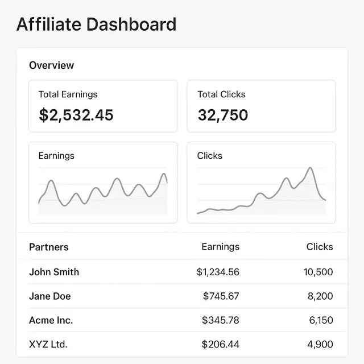This screenshot has width=364, height=364.
Task: Click Acme Inc.'s $345.78 earnings cell
Action: click(x=220, y=320)
